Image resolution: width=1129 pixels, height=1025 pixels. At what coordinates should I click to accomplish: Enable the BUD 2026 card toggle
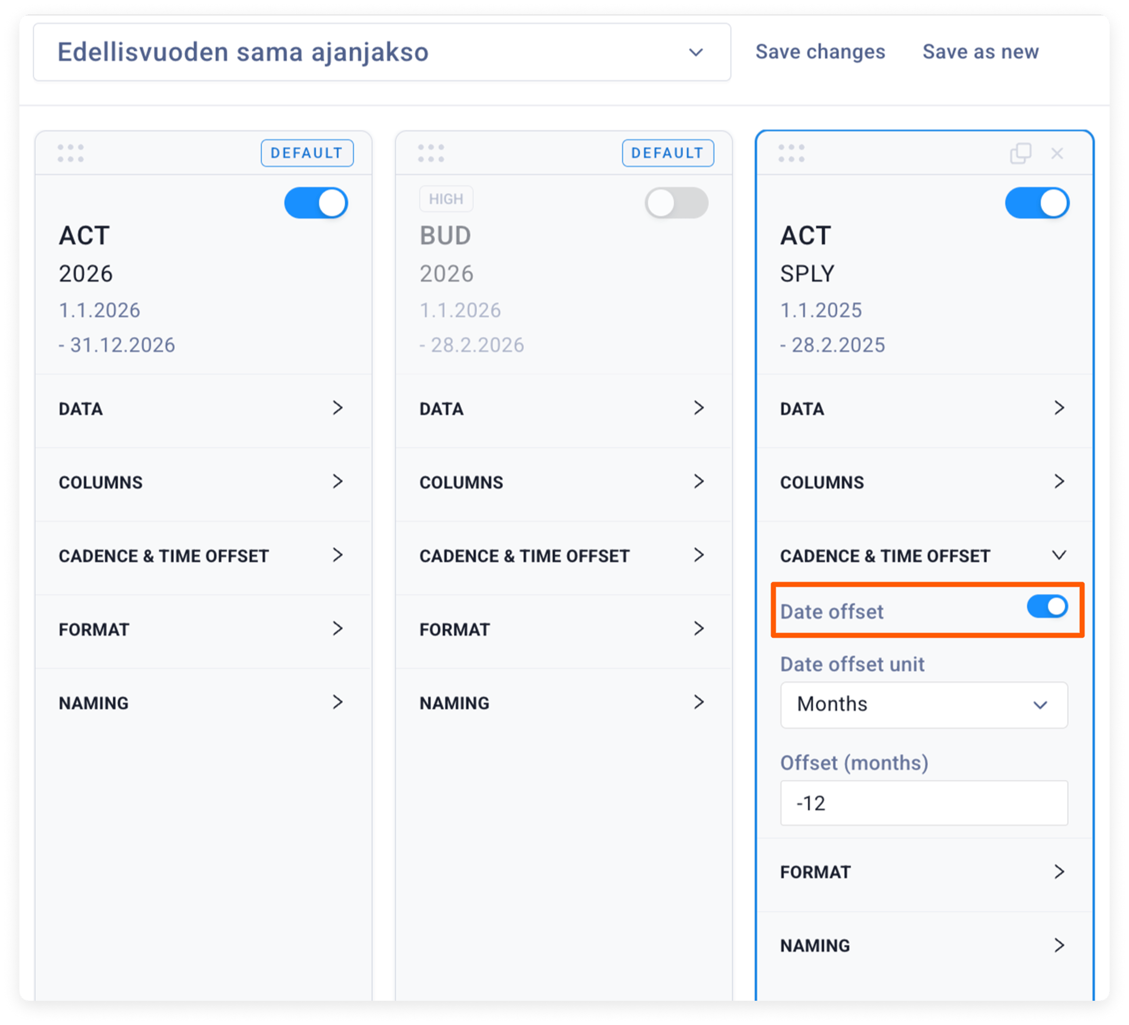point(676,203)
